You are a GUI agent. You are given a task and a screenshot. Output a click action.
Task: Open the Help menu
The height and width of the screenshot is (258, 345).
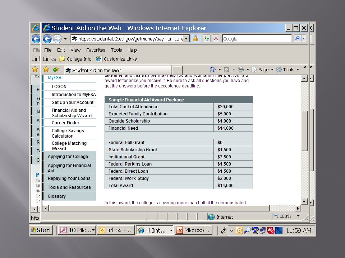[x=132, y=50]
